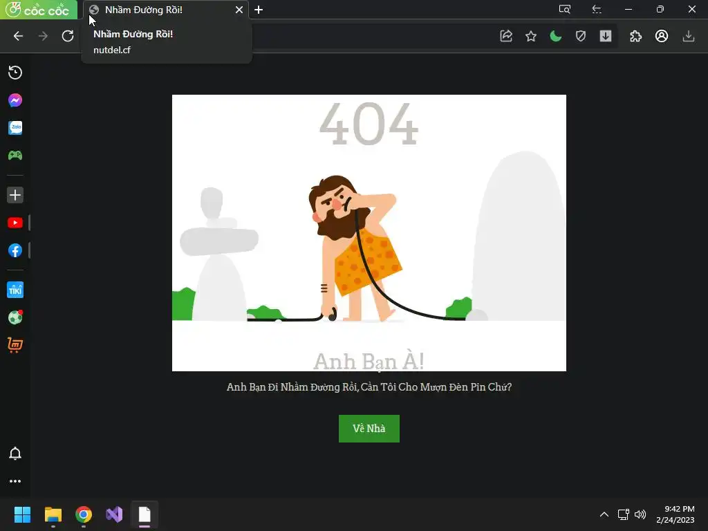Click the share page icon

tap(506, 36)
